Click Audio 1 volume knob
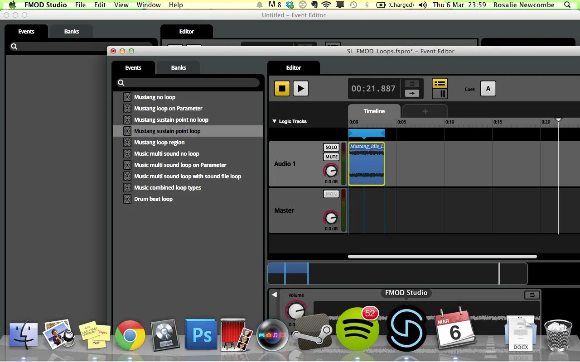This screenshot has height=362, width=580. 331,171
